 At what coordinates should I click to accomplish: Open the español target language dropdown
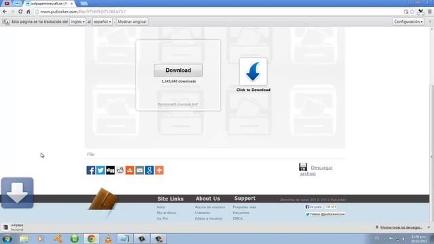[x=102, y=22]
